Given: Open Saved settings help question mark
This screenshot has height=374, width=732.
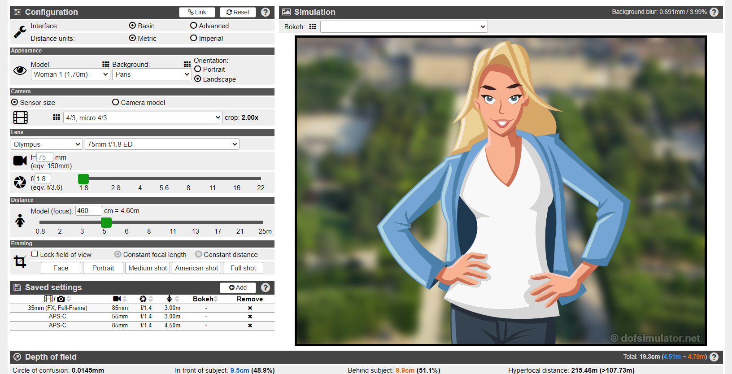Looking at the screenshot, I should [266, 287].
